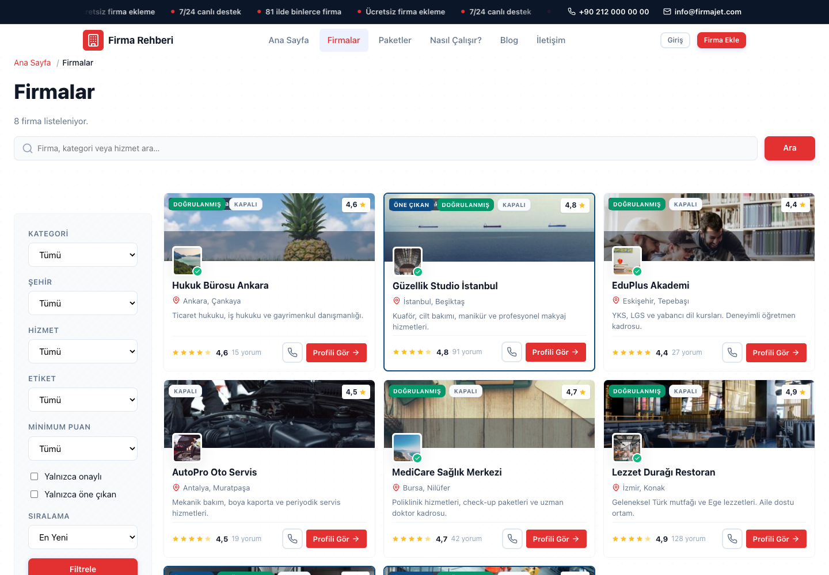Click the email envelope icon in top bar
The image size is (829, 575).
click(667, 11)
